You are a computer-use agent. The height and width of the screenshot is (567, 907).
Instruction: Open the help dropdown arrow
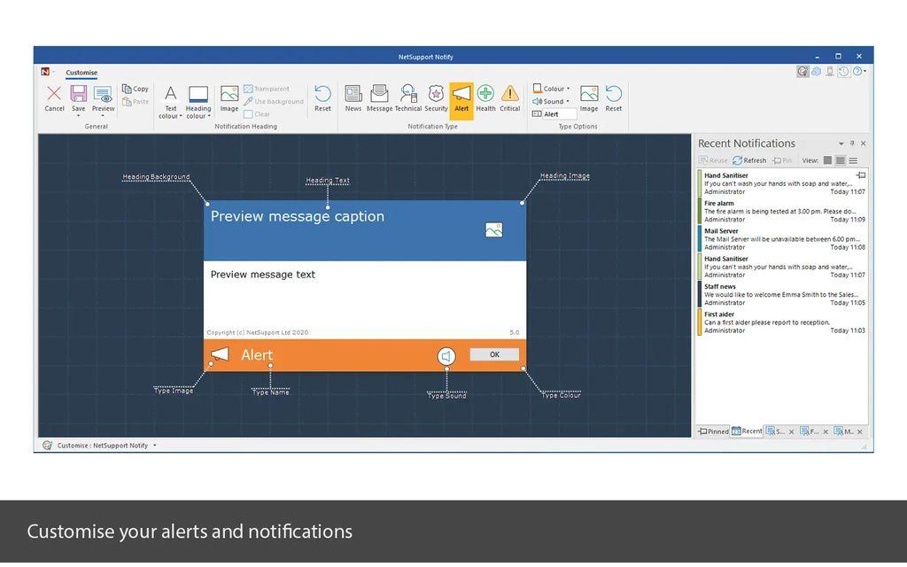pyautogui.click(x=864, y=71)
